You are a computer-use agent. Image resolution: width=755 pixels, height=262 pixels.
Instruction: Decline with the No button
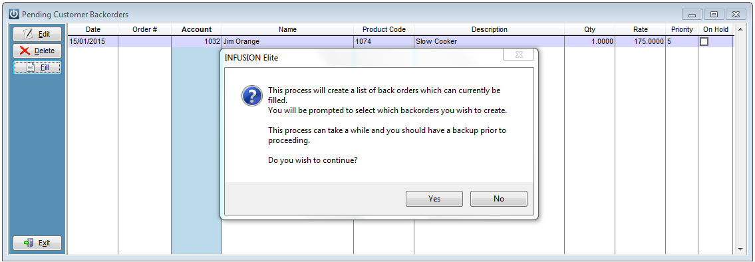click(x=499, y=198)
